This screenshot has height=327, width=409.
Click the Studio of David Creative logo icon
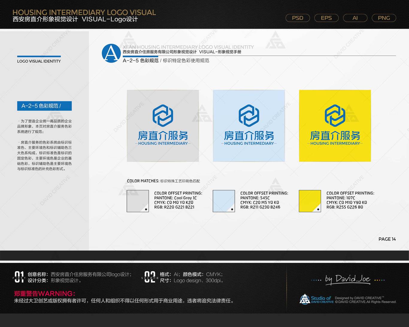coord(305,299)
